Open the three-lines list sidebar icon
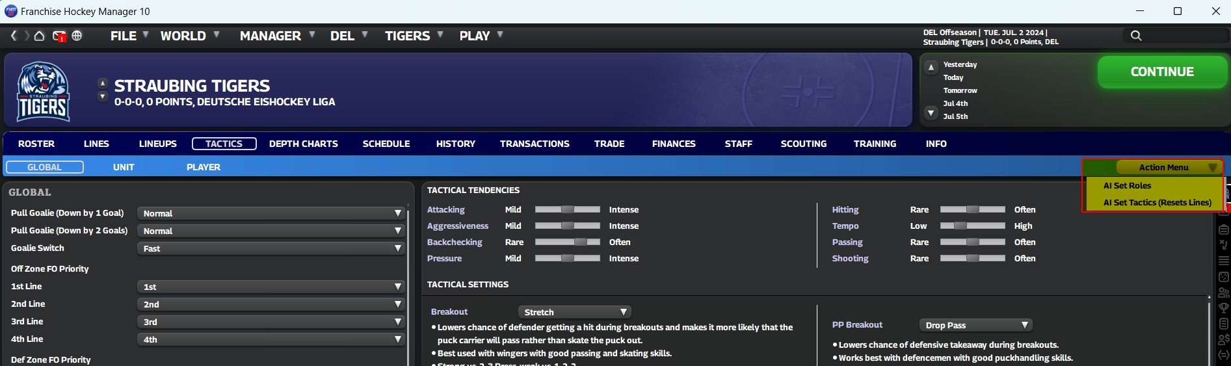This screenshot has width=1231, height=366. (1224, 261)
